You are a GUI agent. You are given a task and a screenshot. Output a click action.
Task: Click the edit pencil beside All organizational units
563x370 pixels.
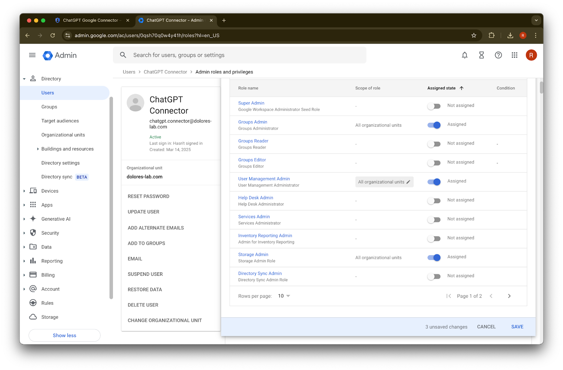(x=408, y=182)
